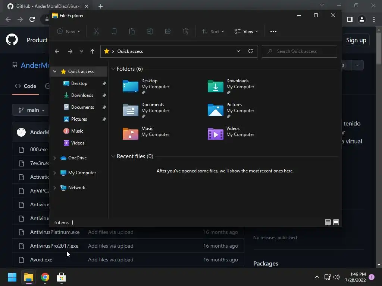Expand the Network tree node
Screen dimensions: 382x286
pos(55,188)
